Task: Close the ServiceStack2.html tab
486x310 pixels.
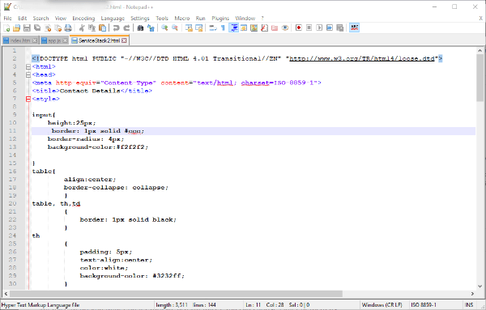Action: [x=124, y=40]
